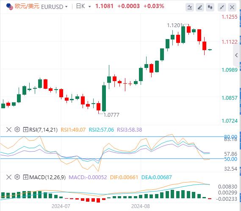
Task: Click the 2024-08 date marker
Action: click(x=141, y=206)
